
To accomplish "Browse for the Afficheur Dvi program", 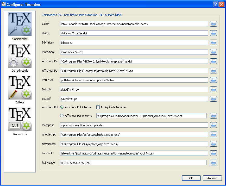I will point(214,61).
